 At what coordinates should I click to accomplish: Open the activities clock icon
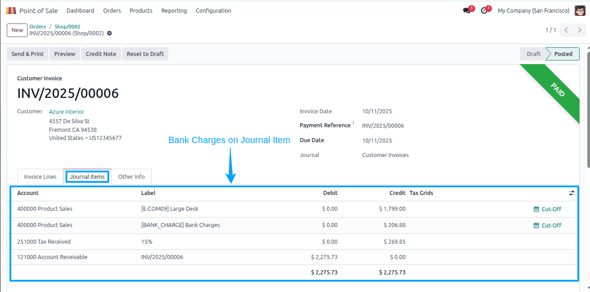pos(484,10)
